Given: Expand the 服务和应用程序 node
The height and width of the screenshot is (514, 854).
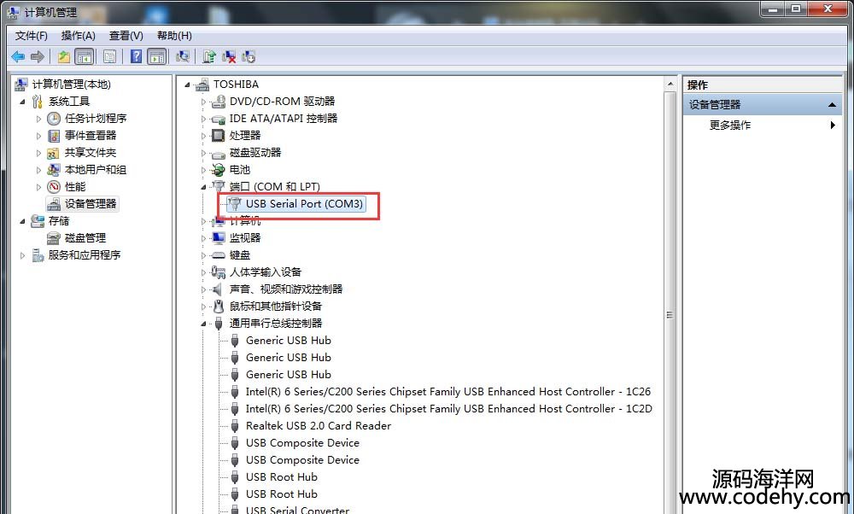Looking at the screenshot, I should point(22,254).
